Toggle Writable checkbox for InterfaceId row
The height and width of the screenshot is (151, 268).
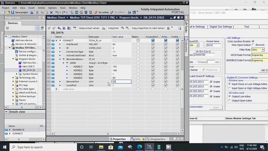pyautogui.click(x=166, y=44)
